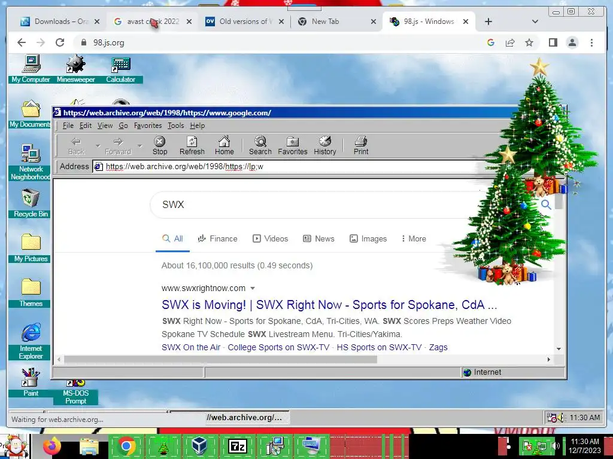
Task: Open College Sports on SWX-TV link
Action: point(278,347)
